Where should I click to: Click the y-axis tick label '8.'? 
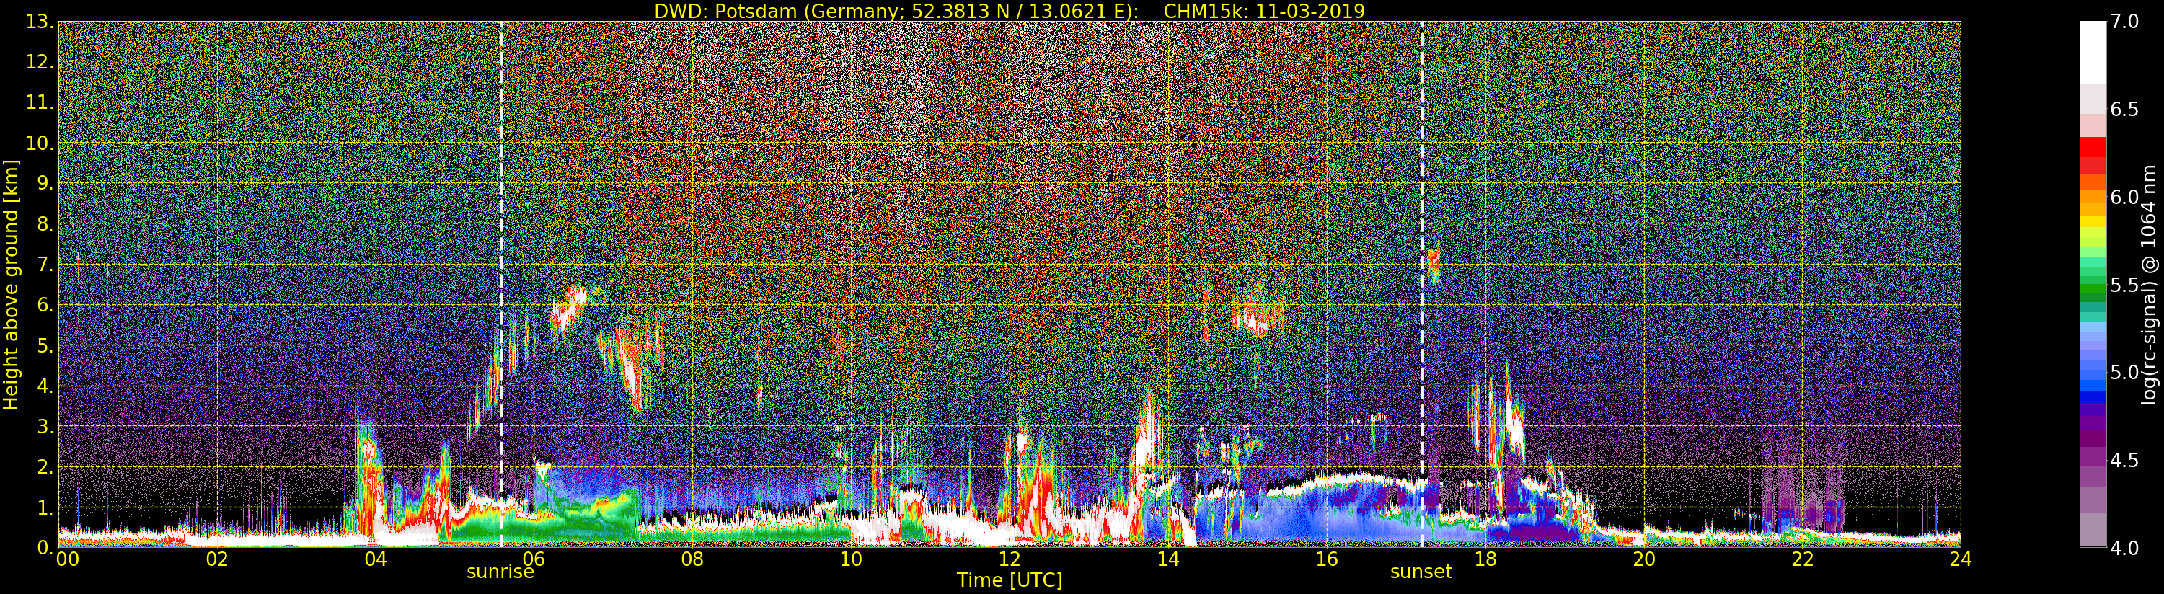pos(45,224)
